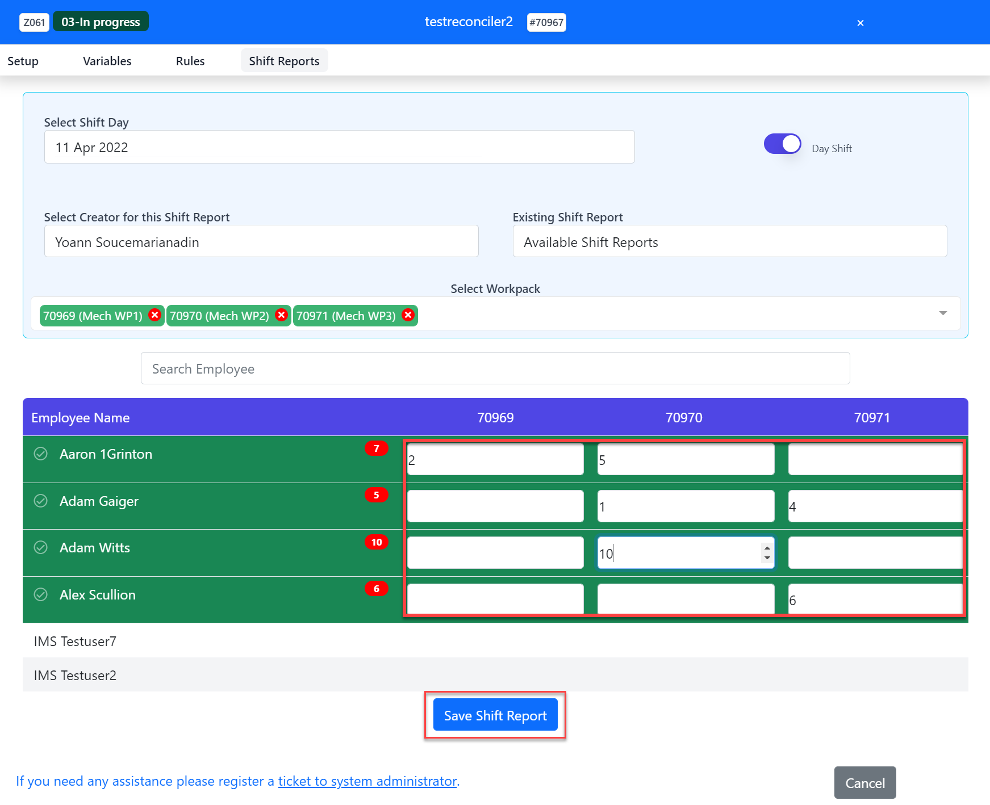Select the IMS Testuser7 row
The width and height of the screenshot is (990, 805).
tap(495, 641)
